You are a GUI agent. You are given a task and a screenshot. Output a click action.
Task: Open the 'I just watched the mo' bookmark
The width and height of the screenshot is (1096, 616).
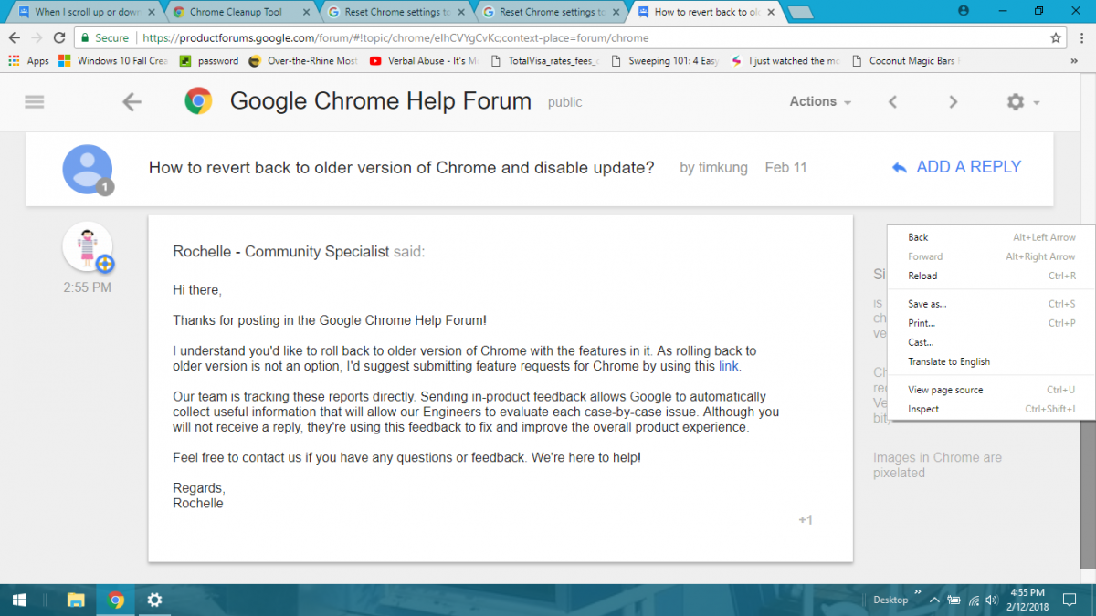click(785, 61)
